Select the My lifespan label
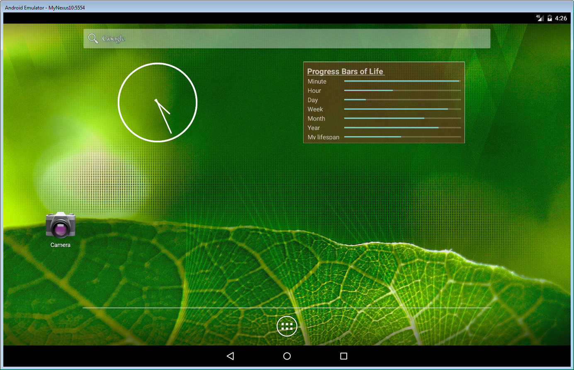Viewport: 574px width, 370px height. tap(323, 137)
